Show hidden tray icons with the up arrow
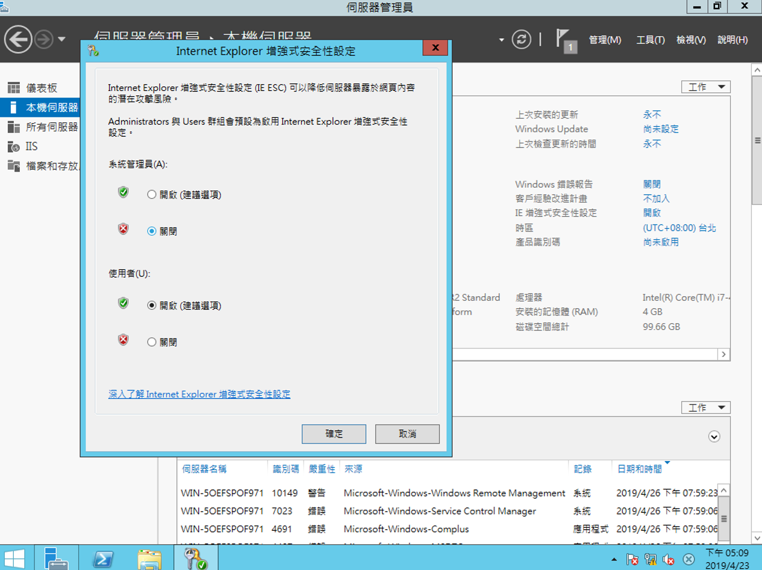The width and height of the screenshot is (762, 570). click(x=614, y=560)
